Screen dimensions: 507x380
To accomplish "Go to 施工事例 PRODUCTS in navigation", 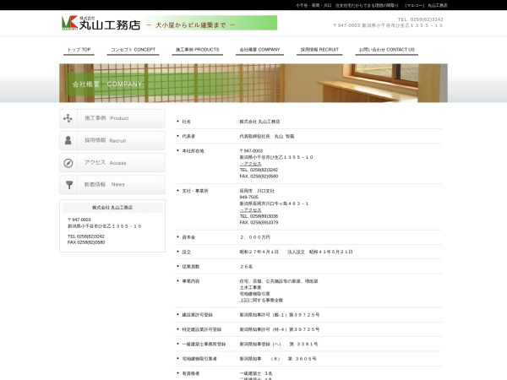I will click(197, 50).
